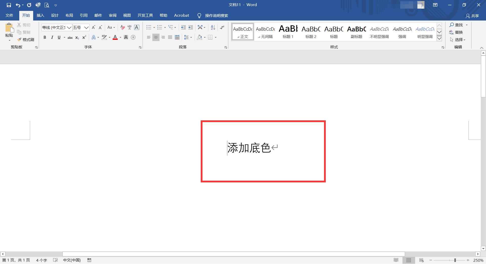Align paragraph to the right
The height and width of the screenshot is (264, 486).
pos(163,37)
